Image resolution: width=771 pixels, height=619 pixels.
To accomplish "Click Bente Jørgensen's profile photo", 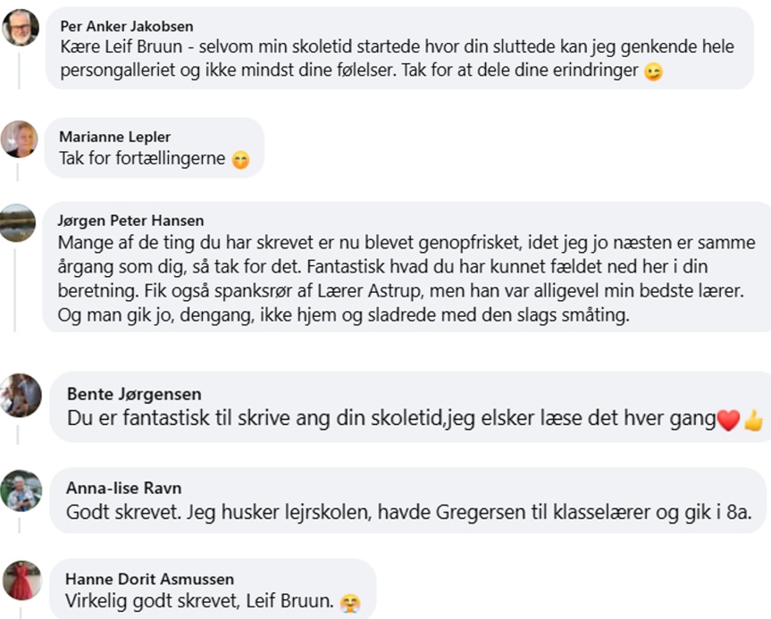I will click(x=21, y=396).
